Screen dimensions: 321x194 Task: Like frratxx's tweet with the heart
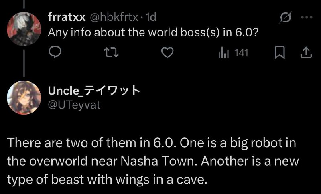pos(169,53)
